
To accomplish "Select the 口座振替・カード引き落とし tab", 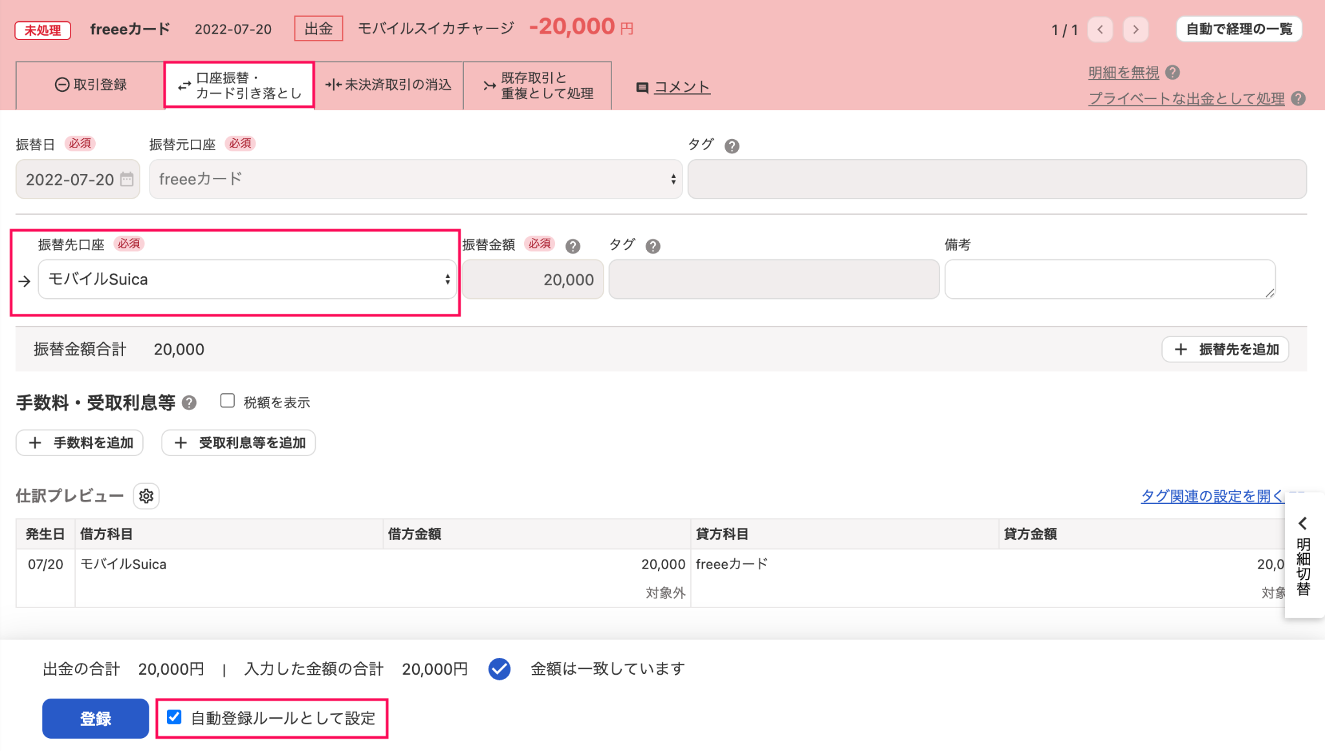I will [239, 85].
